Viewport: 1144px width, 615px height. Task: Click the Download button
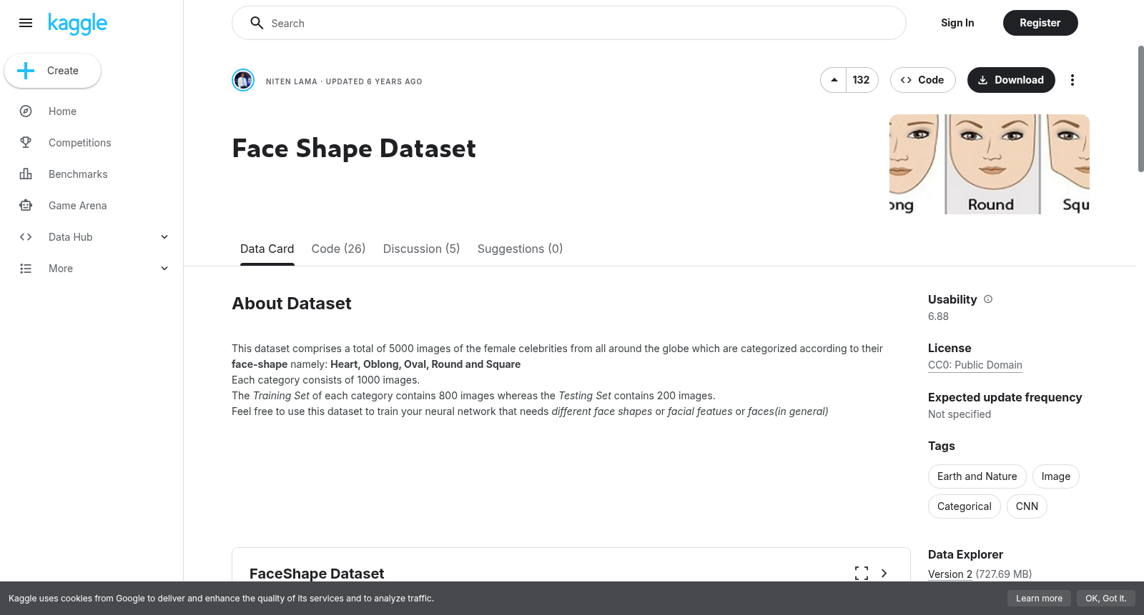tap(1011, 80)
